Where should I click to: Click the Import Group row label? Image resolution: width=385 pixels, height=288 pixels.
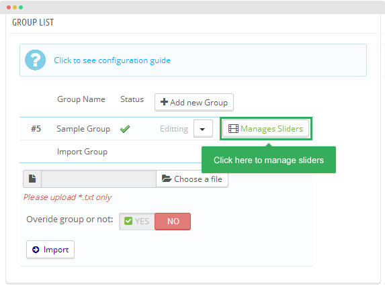[82, 152]
